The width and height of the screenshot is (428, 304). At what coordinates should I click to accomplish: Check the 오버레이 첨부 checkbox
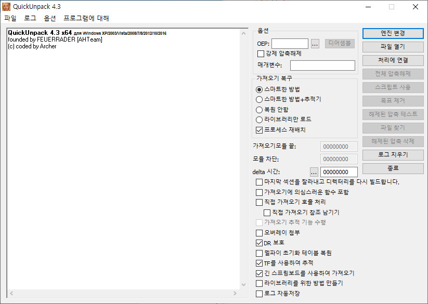coord(259,233)
